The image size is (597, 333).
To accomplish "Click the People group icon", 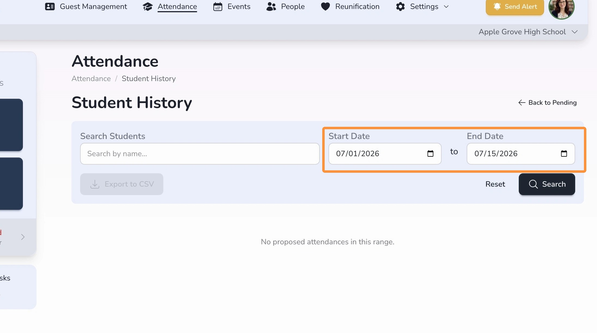I will (x=271, y=7).
